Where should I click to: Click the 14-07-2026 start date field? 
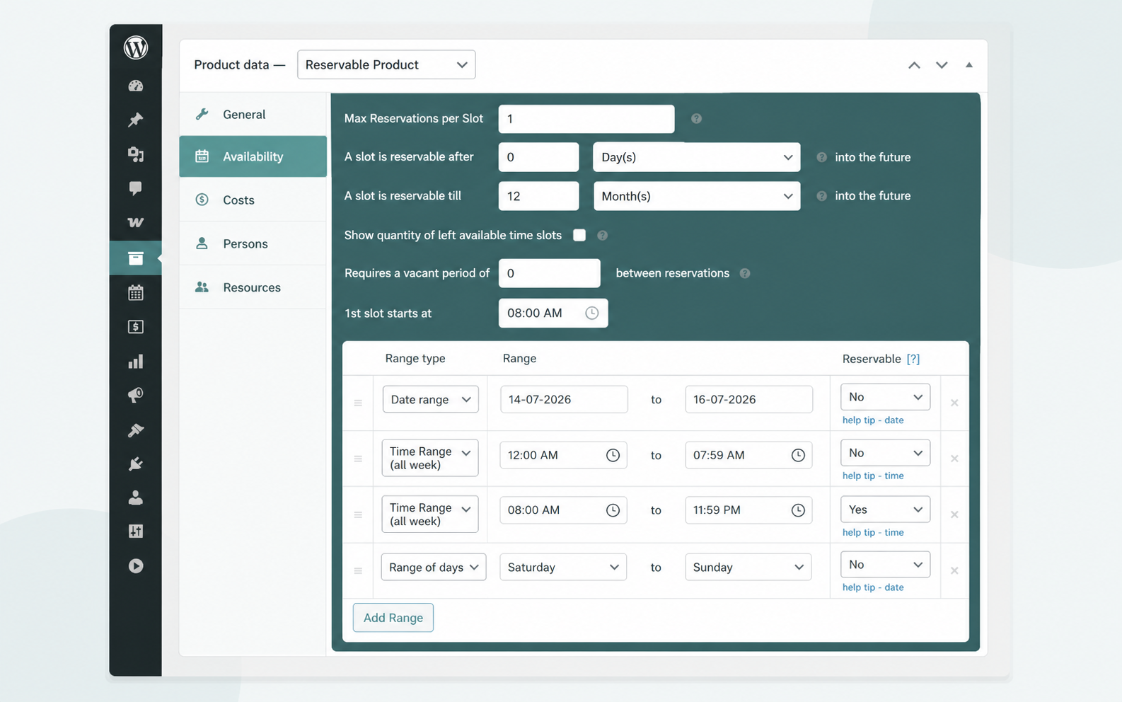[564, 399]
